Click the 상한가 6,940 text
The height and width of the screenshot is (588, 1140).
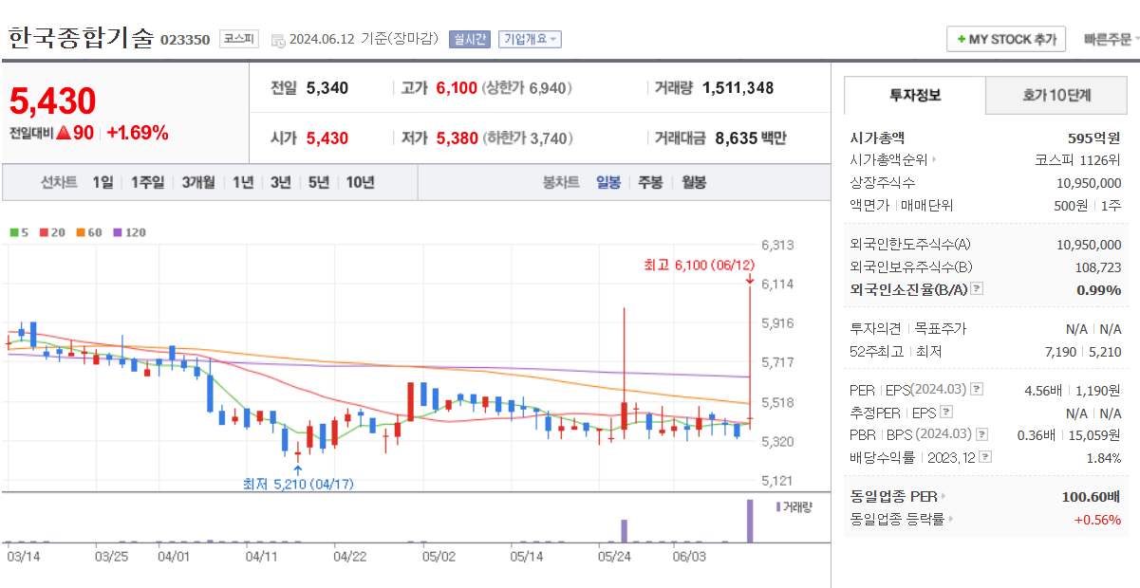(x=528, y=88)
